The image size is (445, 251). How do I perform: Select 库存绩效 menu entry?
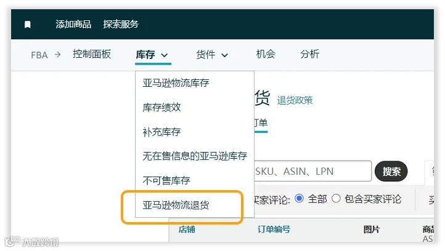point(161,108)
